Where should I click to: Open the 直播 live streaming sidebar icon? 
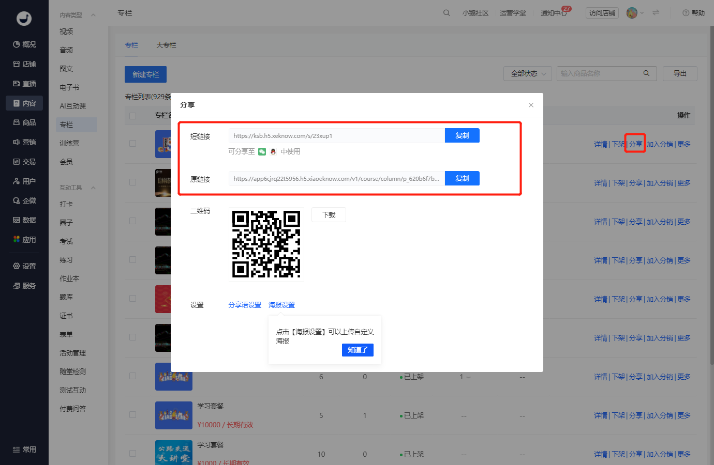pos(17,84)
